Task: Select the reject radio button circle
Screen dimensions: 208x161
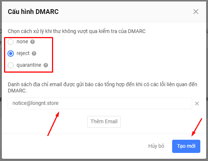Action: click(11, 54)
